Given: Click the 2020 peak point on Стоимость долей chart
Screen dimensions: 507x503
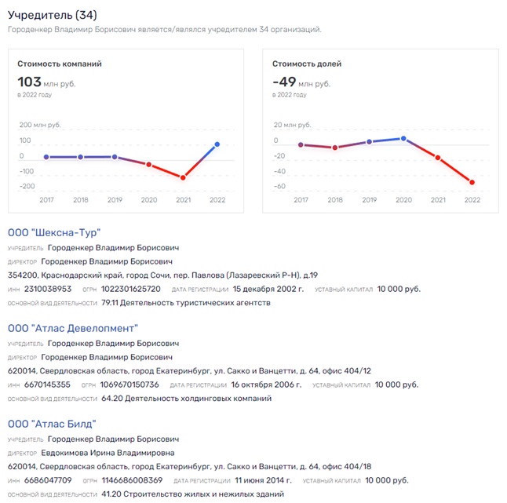Looking at the screenshot, I should [403, 138].
